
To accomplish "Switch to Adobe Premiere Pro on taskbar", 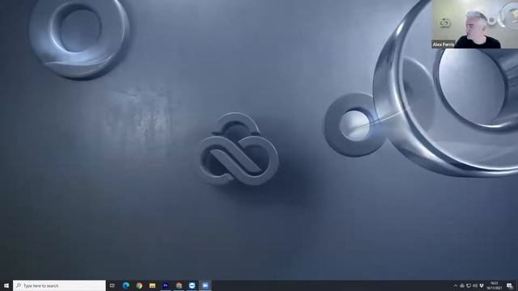I will pos(165,285).
